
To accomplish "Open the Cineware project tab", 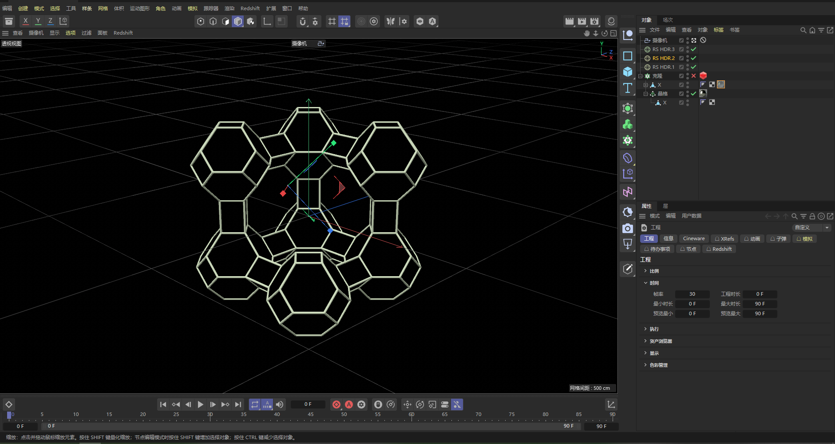I will tap(694, 238).
